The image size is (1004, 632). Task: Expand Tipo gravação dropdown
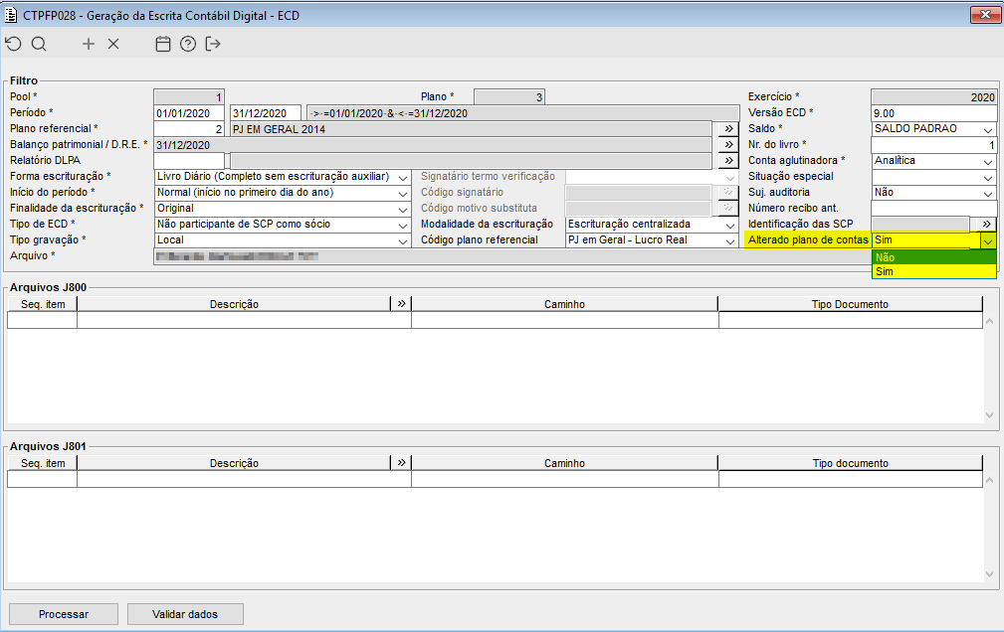coord(403,241)
